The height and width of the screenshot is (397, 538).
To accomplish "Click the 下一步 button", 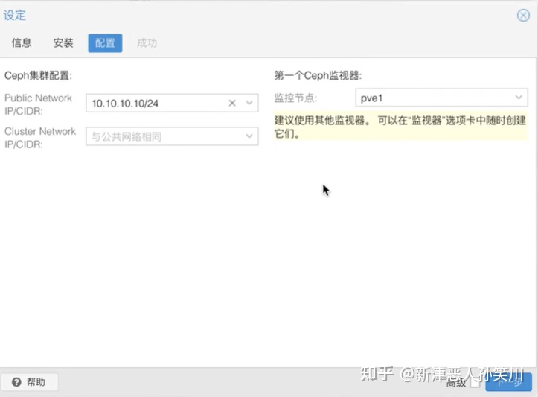I will pyautogui.click(x=509, y=382).
